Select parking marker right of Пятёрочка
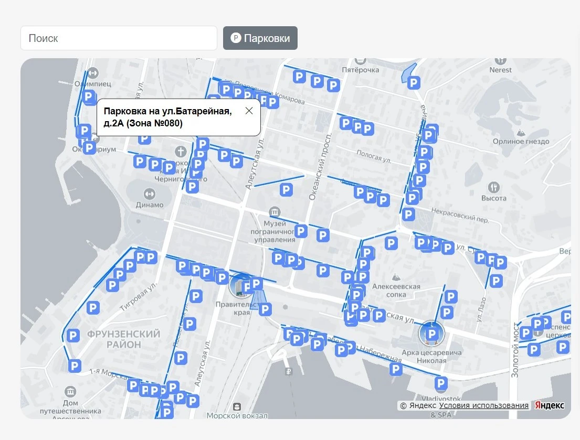The width and height of the screenshot is (580, 440). click(414, 83)
